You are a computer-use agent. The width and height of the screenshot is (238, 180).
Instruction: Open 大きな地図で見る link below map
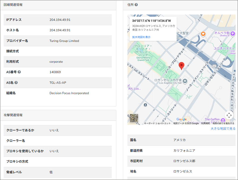223,128
